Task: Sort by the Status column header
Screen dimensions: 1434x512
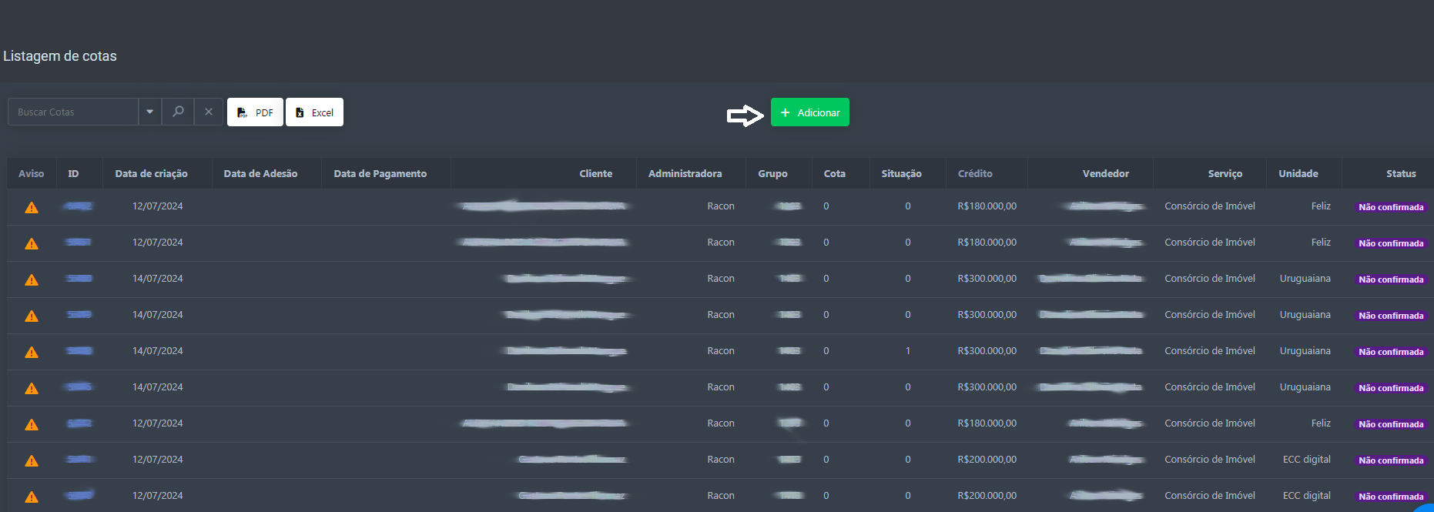Action: [x=1400, y=173]
